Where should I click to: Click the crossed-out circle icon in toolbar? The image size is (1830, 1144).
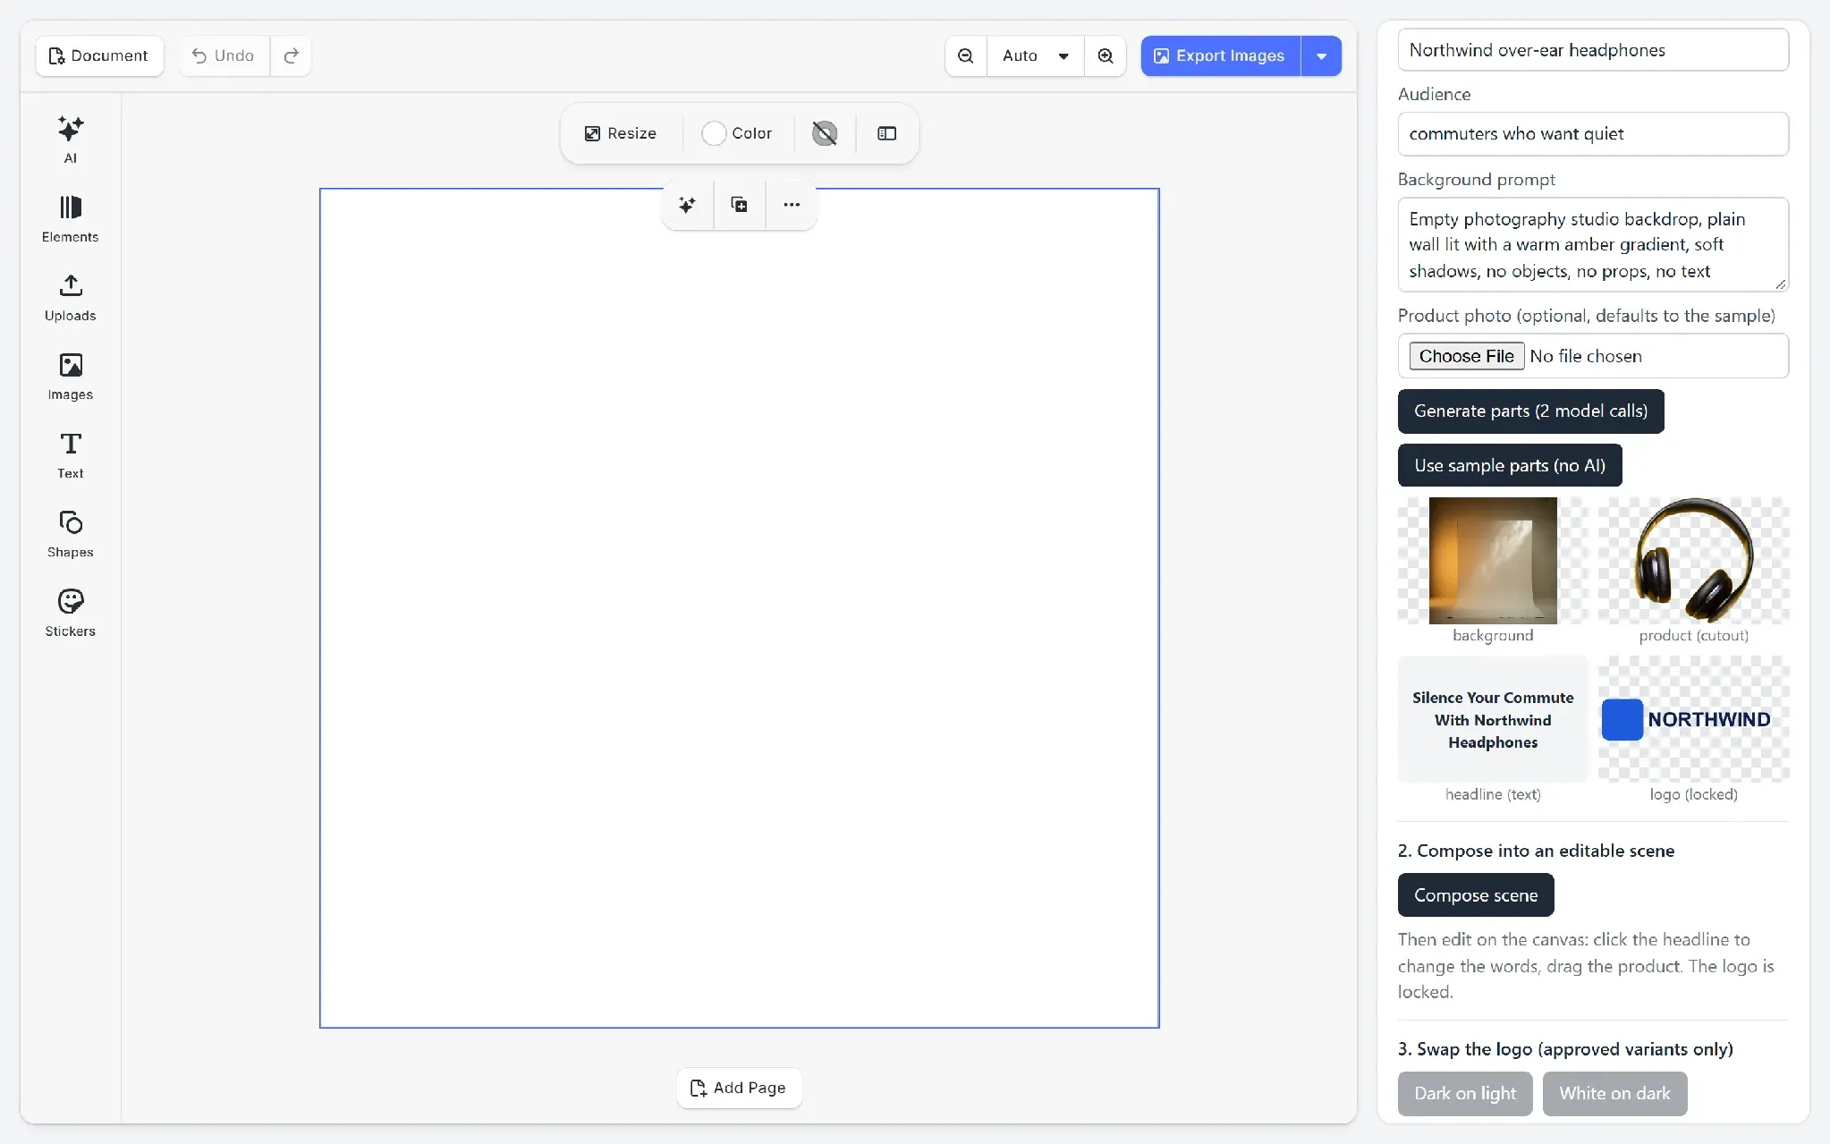click(x=825, y=133)
